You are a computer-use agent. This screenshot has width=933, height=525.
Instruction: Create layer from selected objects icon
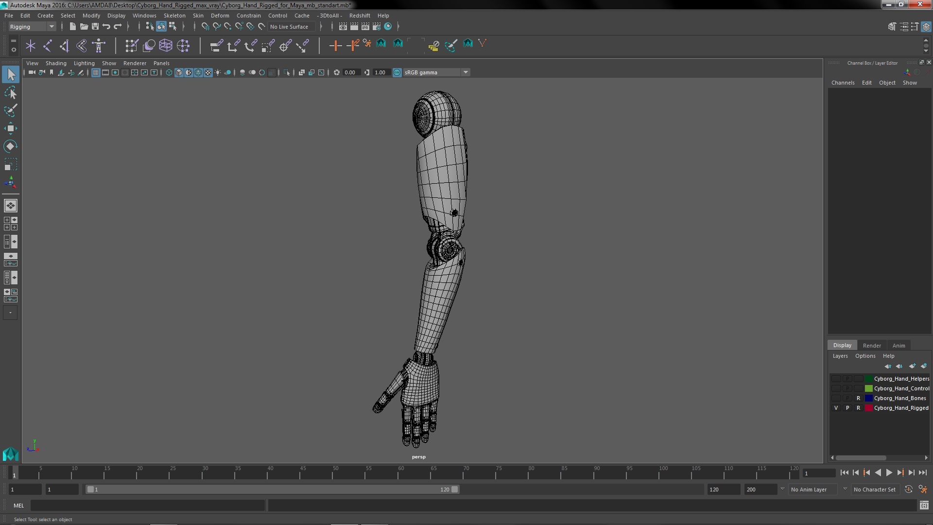pos(923,366)
